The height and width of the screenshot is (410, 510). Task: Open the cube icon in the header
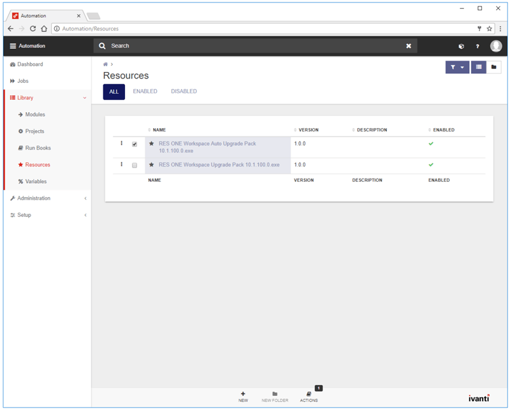[x=461, y=46]
